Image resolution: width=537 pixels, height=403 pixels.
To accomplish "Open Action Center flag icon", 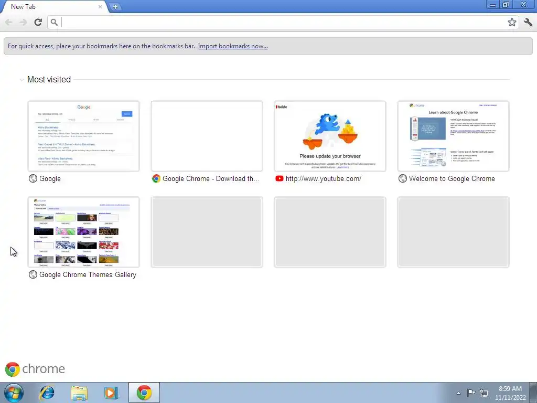I will (x=471, y=393).
